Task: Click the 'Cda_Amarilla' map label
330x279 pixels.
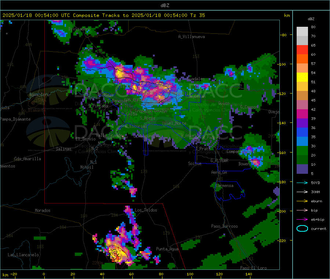Action: 27,159
